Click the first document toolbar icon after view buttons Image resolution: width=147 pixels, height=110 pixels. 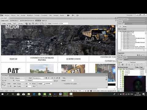(x=26, y=24)
